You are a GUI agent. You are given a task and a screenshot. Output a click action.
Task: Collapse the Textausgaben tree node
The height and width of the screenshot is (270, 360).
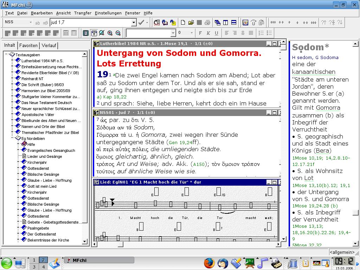(7, 54)
